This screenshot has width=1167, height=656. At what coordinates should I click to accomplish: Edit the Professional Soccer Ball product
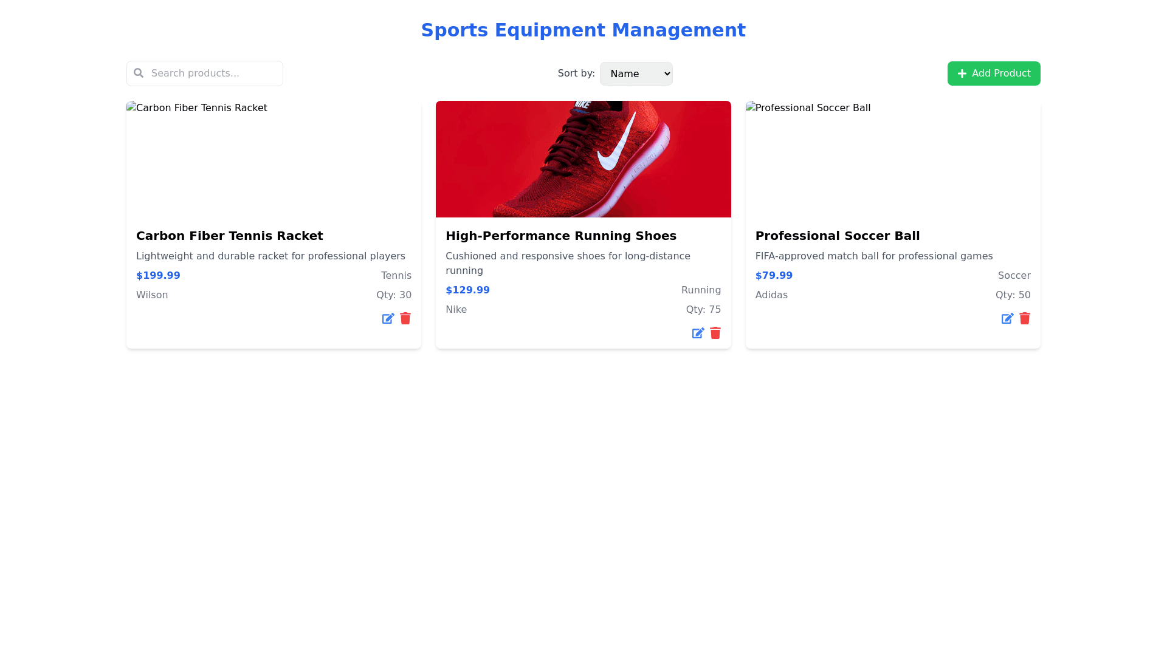tap(1007, 319)
